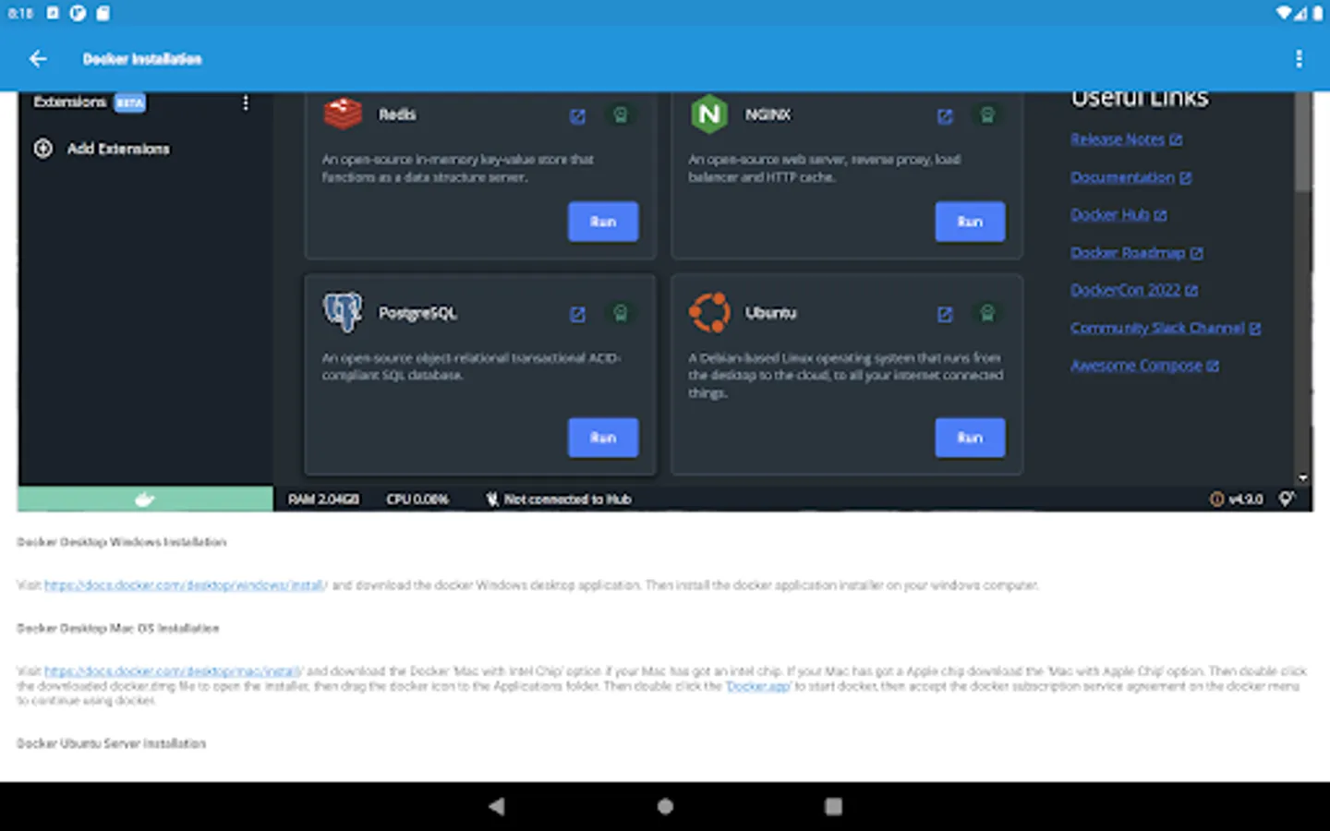Click the verified publisher badge on NGINX card
The height and width of the screenshot is (831, 1330).
tap(987, 116)
